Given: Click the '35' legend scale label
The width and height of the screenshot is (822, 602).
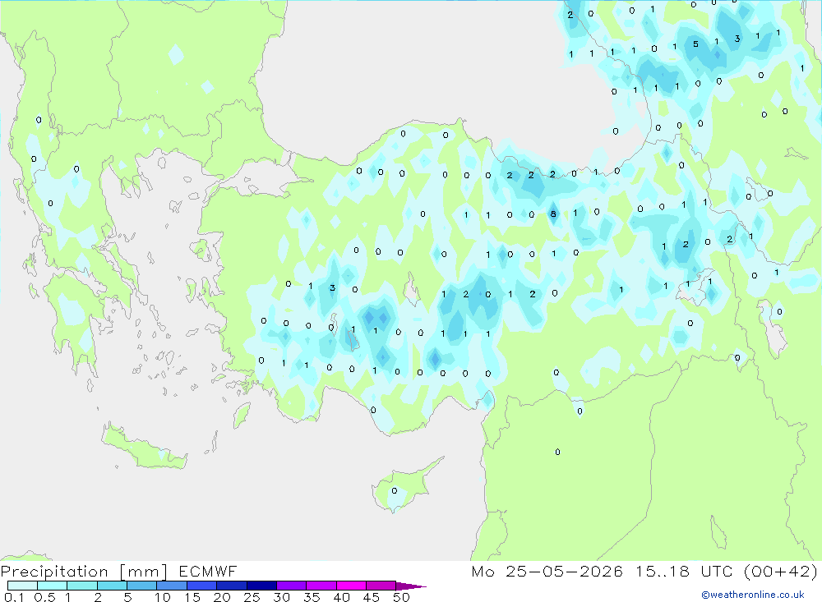Looking at the screenshot, I should click(x=312, y=597).
